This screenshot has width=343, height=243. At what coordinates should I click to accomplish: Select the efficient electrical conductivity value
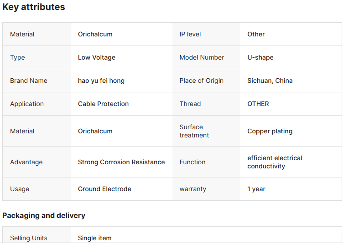275,162
